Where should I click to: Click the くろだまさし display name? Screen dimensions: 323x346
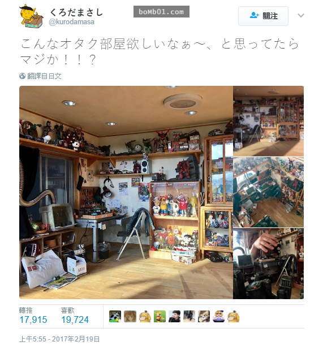(x=76, y=12)
